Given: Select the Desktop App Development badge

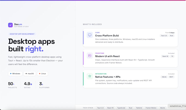Looking at the screenshot, I should pyautogui.click(x=22, y=34).
